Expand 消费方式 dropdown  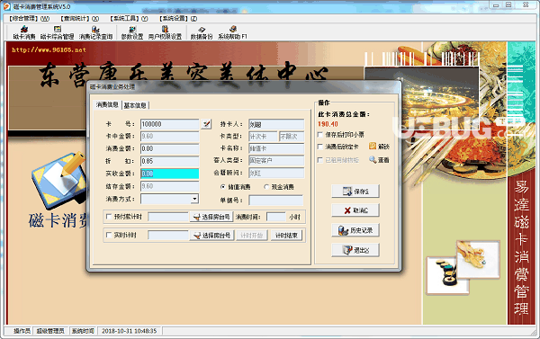point(194,199)
